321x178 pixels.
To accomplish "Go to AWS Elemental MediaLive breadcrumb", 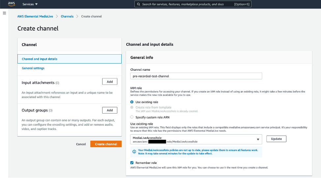I will [x=35, y=16].
